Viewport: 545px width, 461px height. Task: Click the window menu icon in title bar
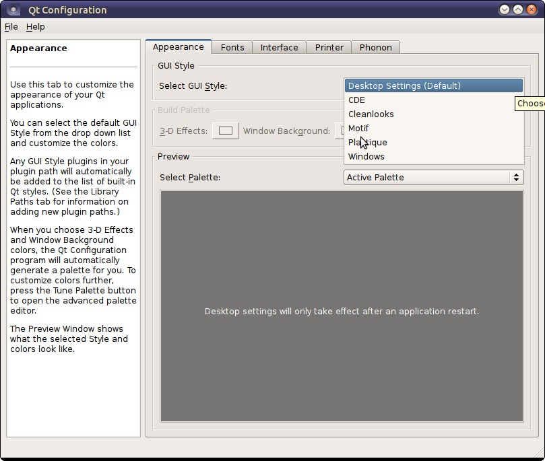coord(13,9)
